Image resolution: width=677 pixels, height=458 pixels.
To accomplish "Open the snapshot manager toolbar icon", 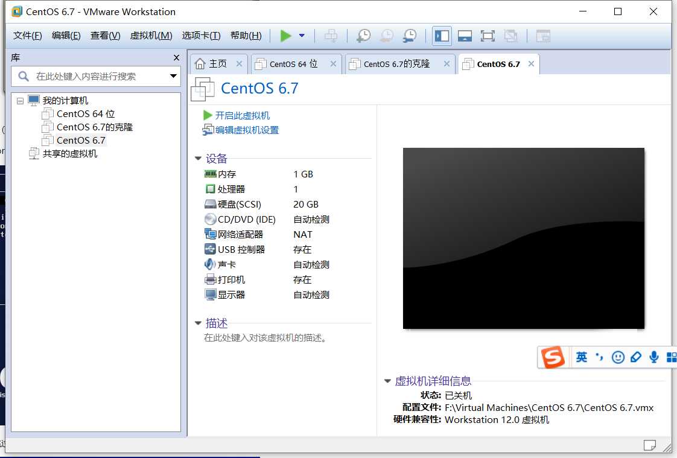I will 409,36.
